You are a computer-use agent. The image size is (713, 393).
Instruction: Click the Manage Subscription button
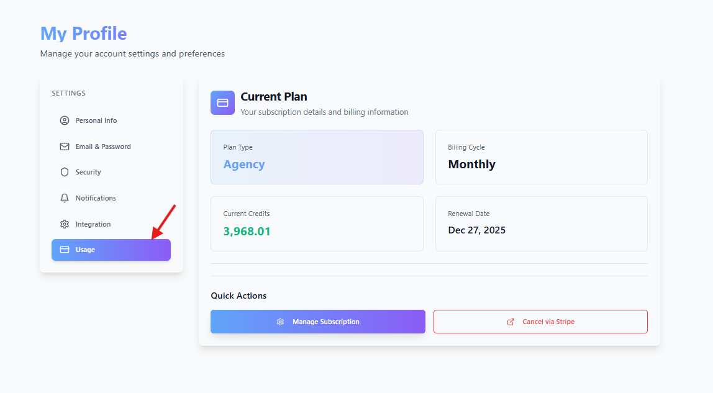tap(318, 322)
